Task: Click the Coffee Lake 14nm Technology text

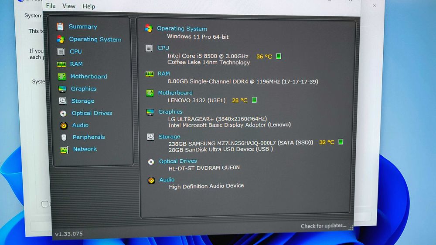Action: [208, 62]
